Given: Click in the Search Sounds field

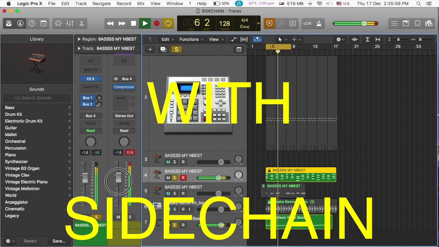Looking at the screenshot, I should (x=37, y=98).
